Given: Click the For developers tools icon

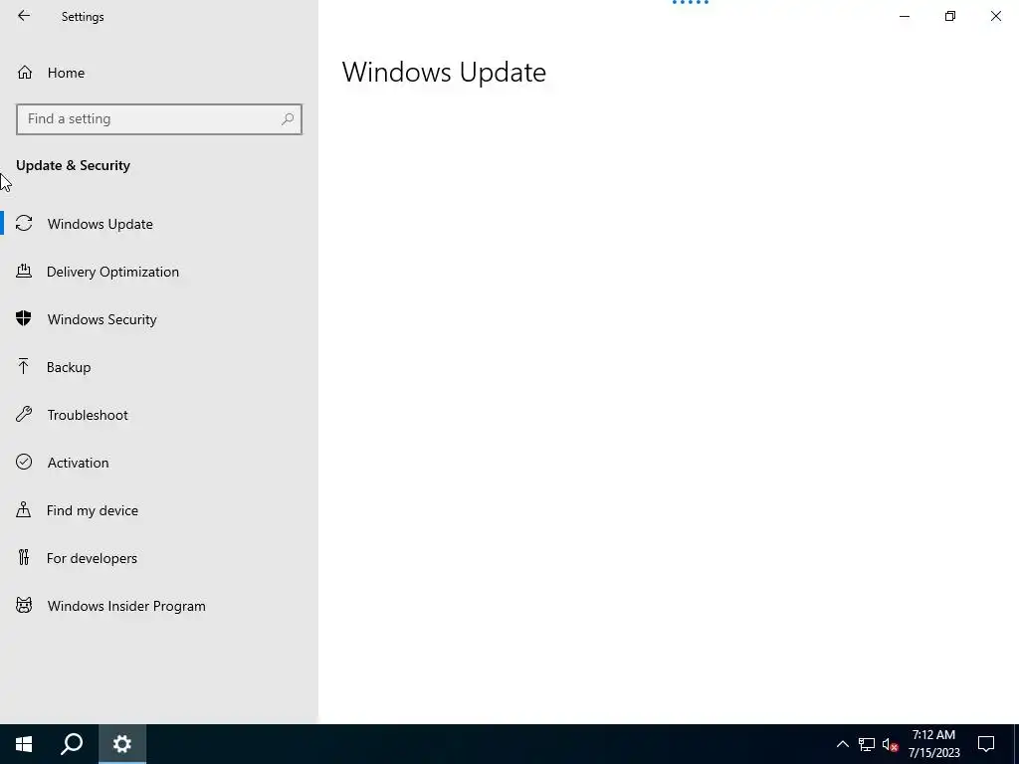Looking at the screenshot, I should (24, 557).
